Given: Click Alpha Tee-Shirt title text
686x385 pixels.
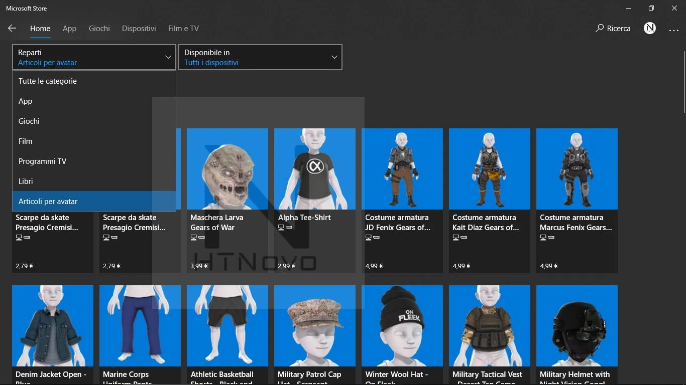Looking at the screenshot, I should click(x=304, y=218).
